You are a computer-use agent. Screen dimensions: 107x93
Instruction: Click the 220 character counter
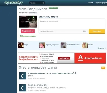point(85,31)
